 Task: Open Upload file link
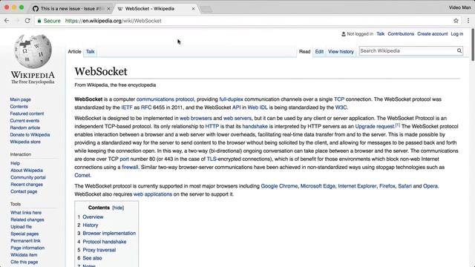21,226
